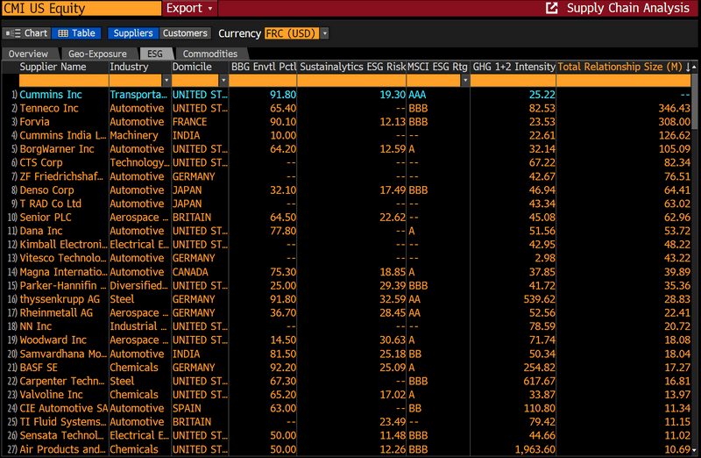Click the Cummins Inc supplier name

pyautogui.click(x=51, y=94)
